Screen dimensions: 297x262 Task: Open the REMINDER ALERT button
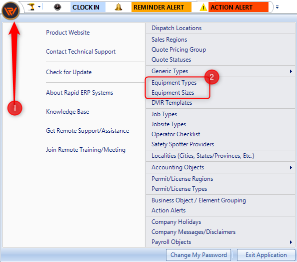[x=161, y=7]
